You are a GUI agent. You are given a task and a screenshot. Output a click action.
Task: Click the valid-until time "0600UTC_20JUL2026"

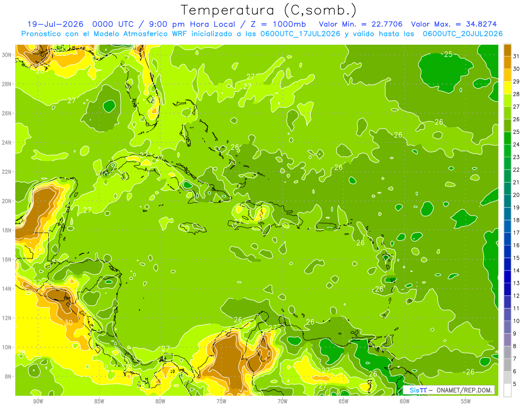point(462,34)
